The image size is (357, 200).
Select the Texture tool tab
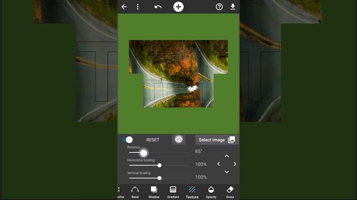[192, 192]
